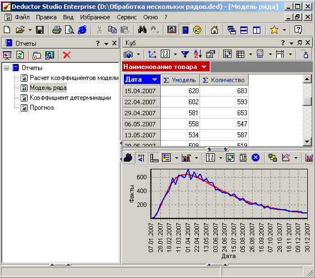Select Прогноз report node

(x=42, y=108)
